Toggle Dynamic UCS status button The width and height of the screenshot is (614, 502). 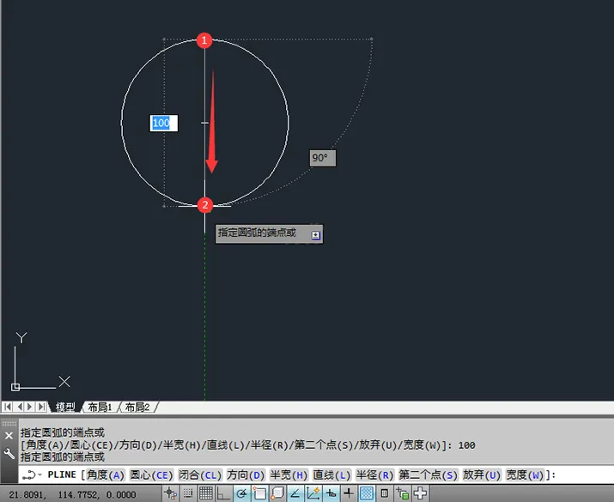click(x=313, y=493)
